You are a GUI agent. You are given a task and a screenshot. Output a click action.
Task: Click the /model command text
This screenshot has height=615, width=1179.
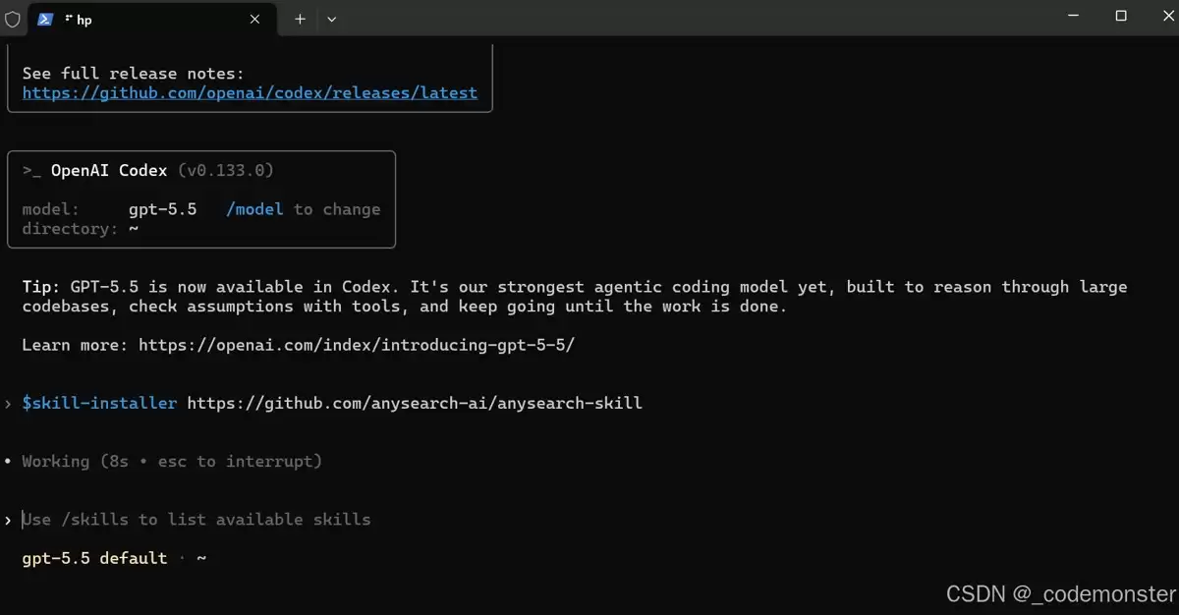254,209
